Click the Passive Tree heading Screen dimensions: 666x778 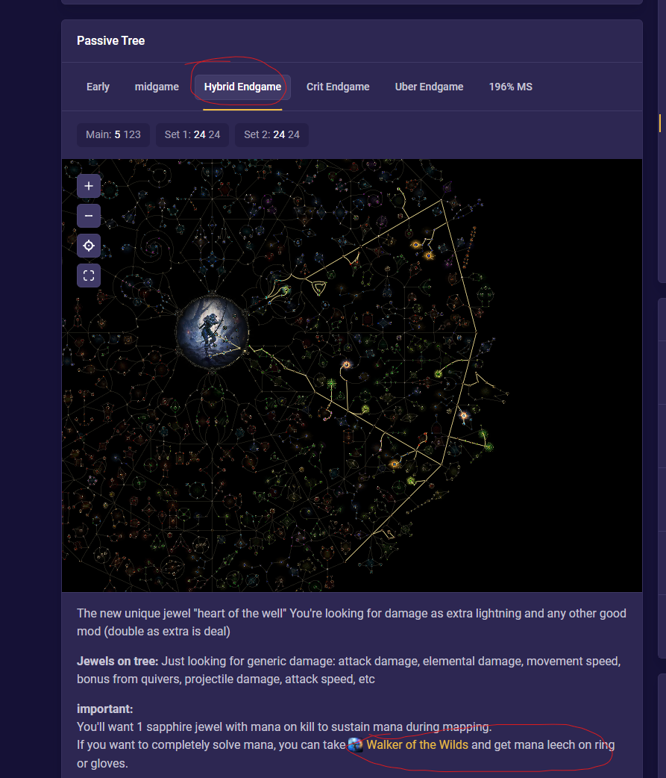111,40
